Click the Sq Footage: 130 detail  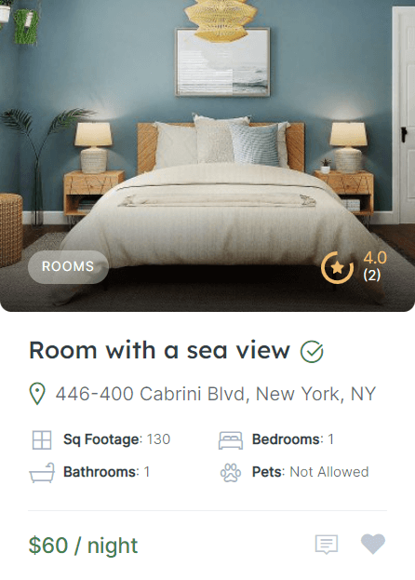116,439
